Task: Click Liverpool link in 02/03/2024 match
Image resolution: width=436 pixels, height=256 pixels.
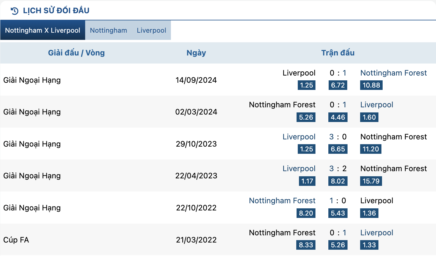Action: (377, 105)
